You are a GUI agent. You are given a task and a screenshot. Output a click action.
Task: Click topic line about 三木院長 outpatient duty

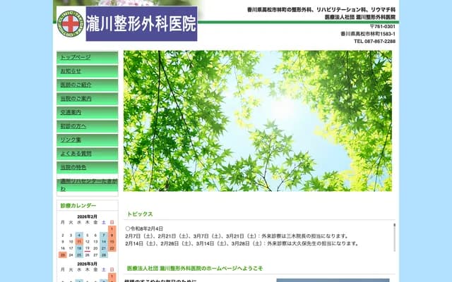pyautogui.click(x=237, y=236)
